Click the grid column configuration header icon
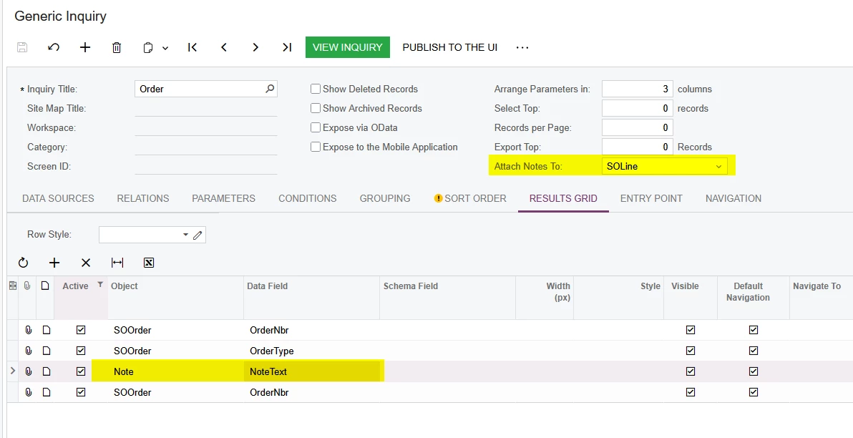853x438 pixels. click(x=13, y=285)
